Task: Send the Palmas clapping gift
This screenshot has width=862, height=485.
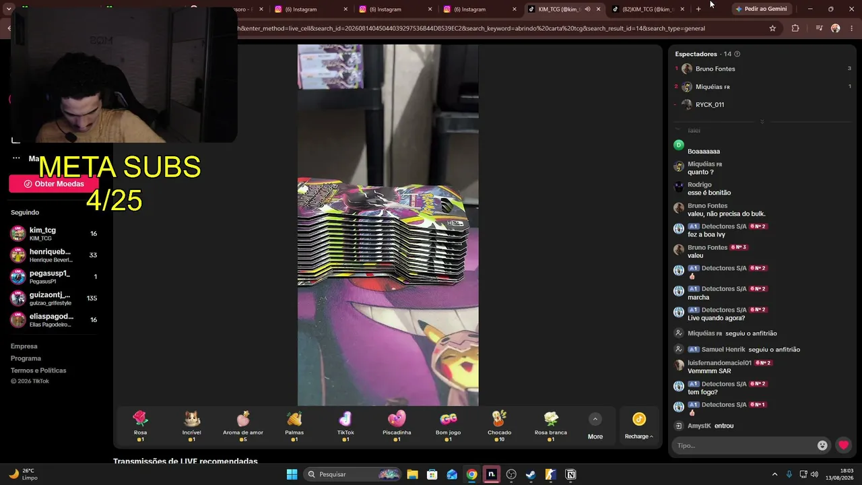Action: [x=294, y=426]
